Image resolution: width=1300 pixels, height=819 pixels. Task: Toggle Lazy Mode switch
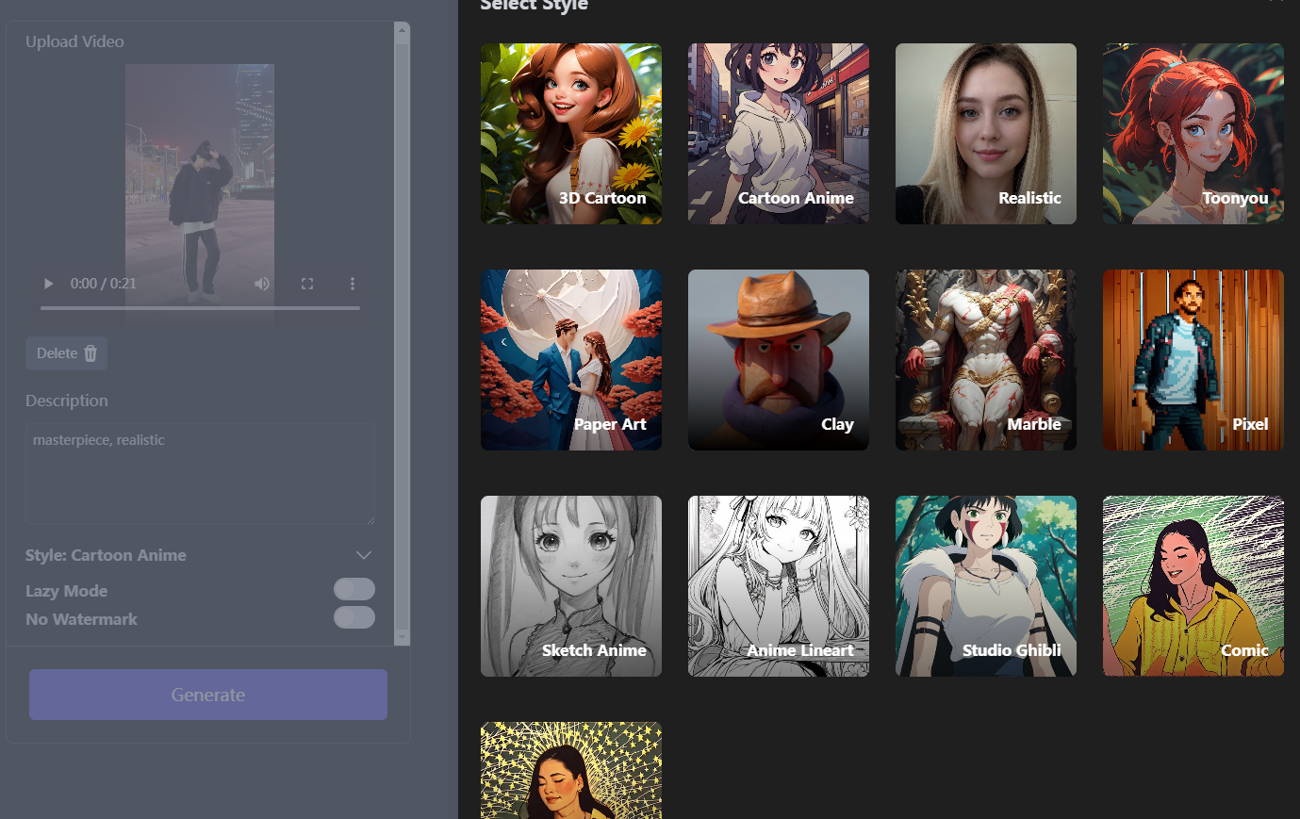pyautogui.click(x=354, y=589)
